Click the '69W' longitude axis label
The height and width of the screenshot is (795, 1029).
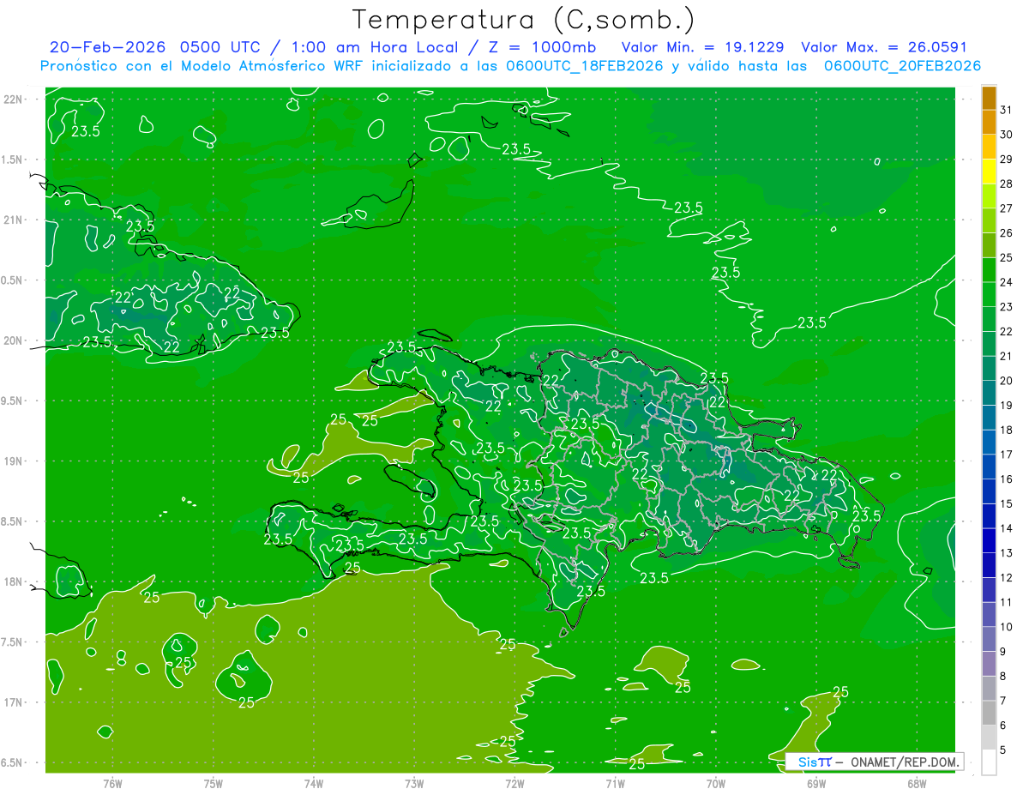click(816, 783)
